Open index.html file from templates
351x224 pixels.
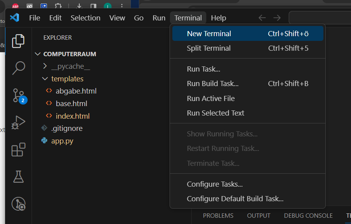click(x=73, y=116)
